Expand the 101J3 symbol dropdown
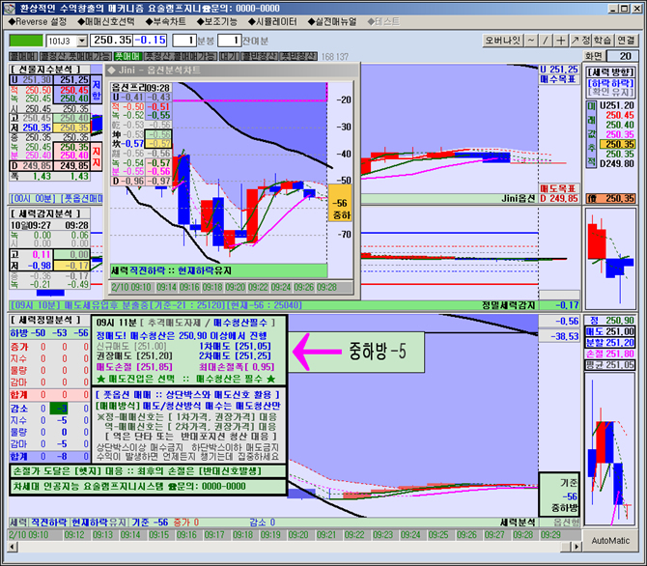The height and width of the screenshot is (566, 647). pos(82,41)
